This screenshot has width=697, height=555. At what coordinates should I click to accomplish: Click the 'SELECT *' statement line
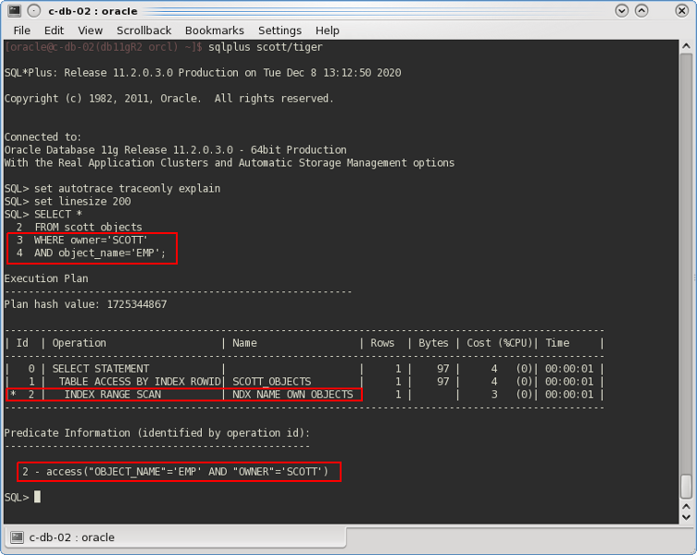(x=44, y=215)
